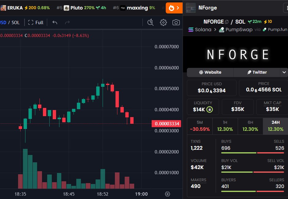Open the NForge Twitter link
288x199 pixels.
tap(257, 72)
